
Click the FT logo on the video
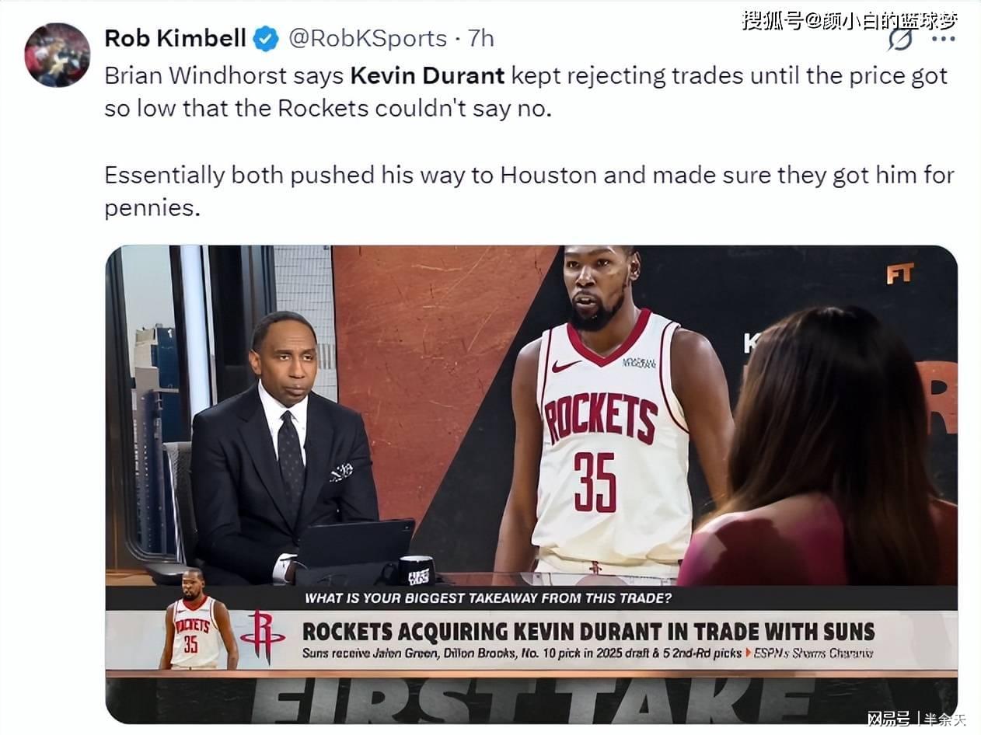click(899, 273)
